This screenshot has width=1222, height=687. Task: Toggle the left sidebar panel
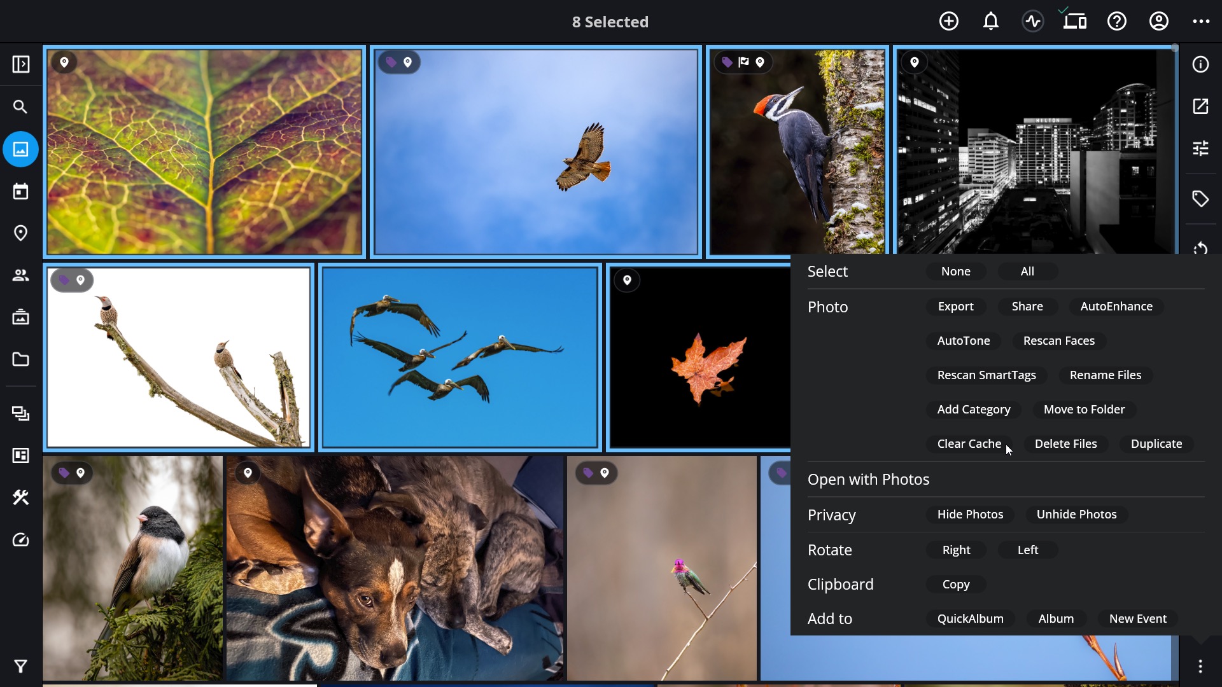[x=20, y=64]
